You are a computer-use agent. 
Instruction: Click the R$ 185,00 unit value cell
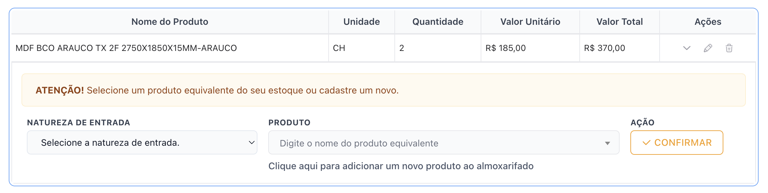coord(506,48)
